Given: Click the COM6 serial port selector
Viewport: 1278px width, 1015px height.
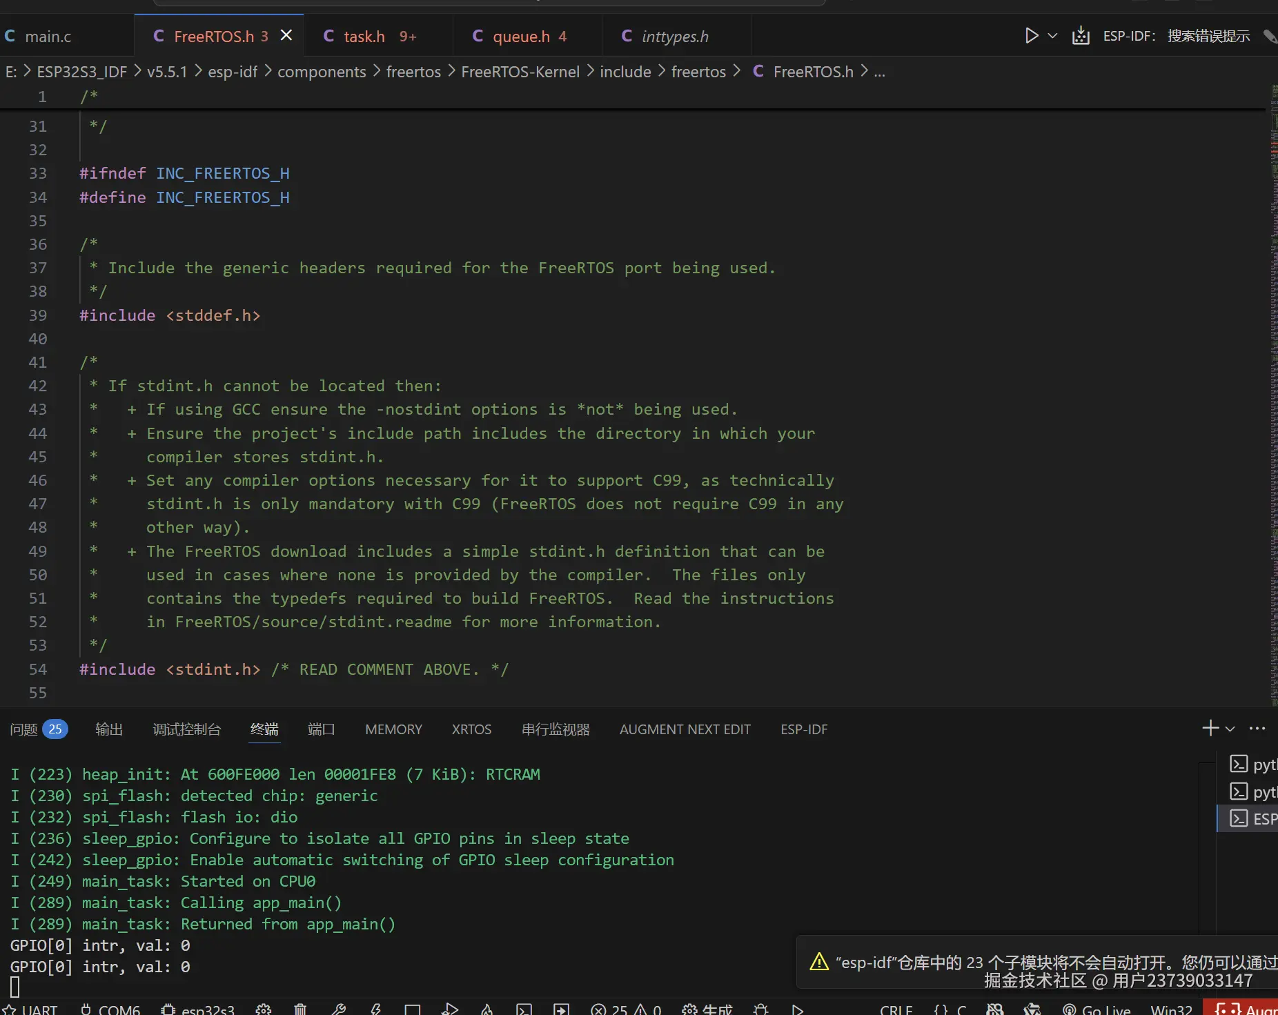Looking at the screenshot, I should point(110,1009).
